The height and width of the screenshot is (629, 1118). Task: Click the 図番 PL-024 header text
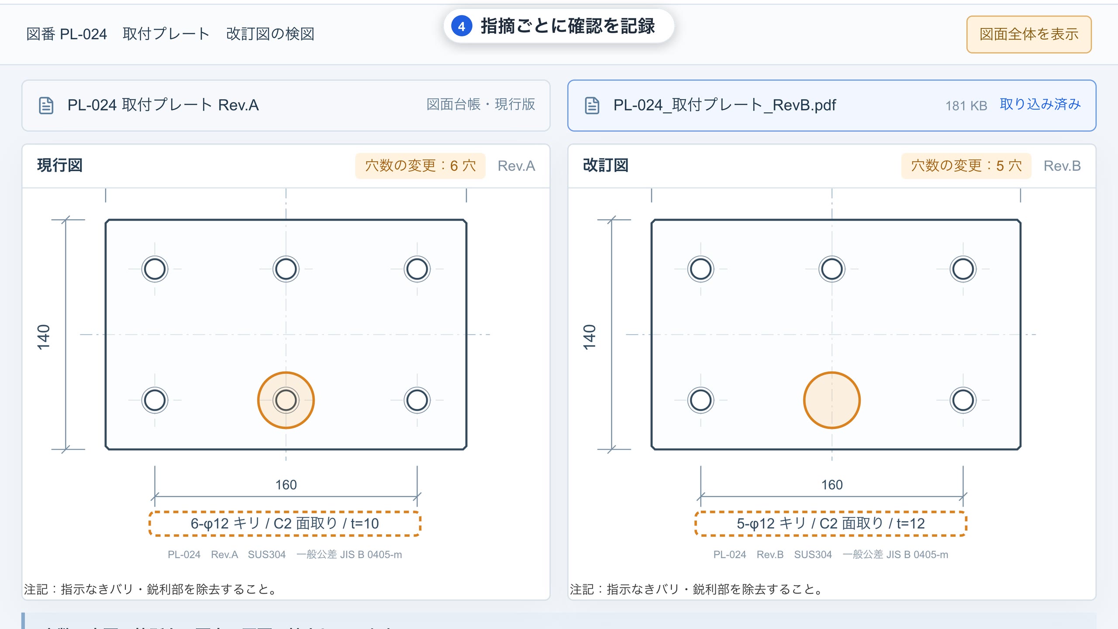coord(66,34)
